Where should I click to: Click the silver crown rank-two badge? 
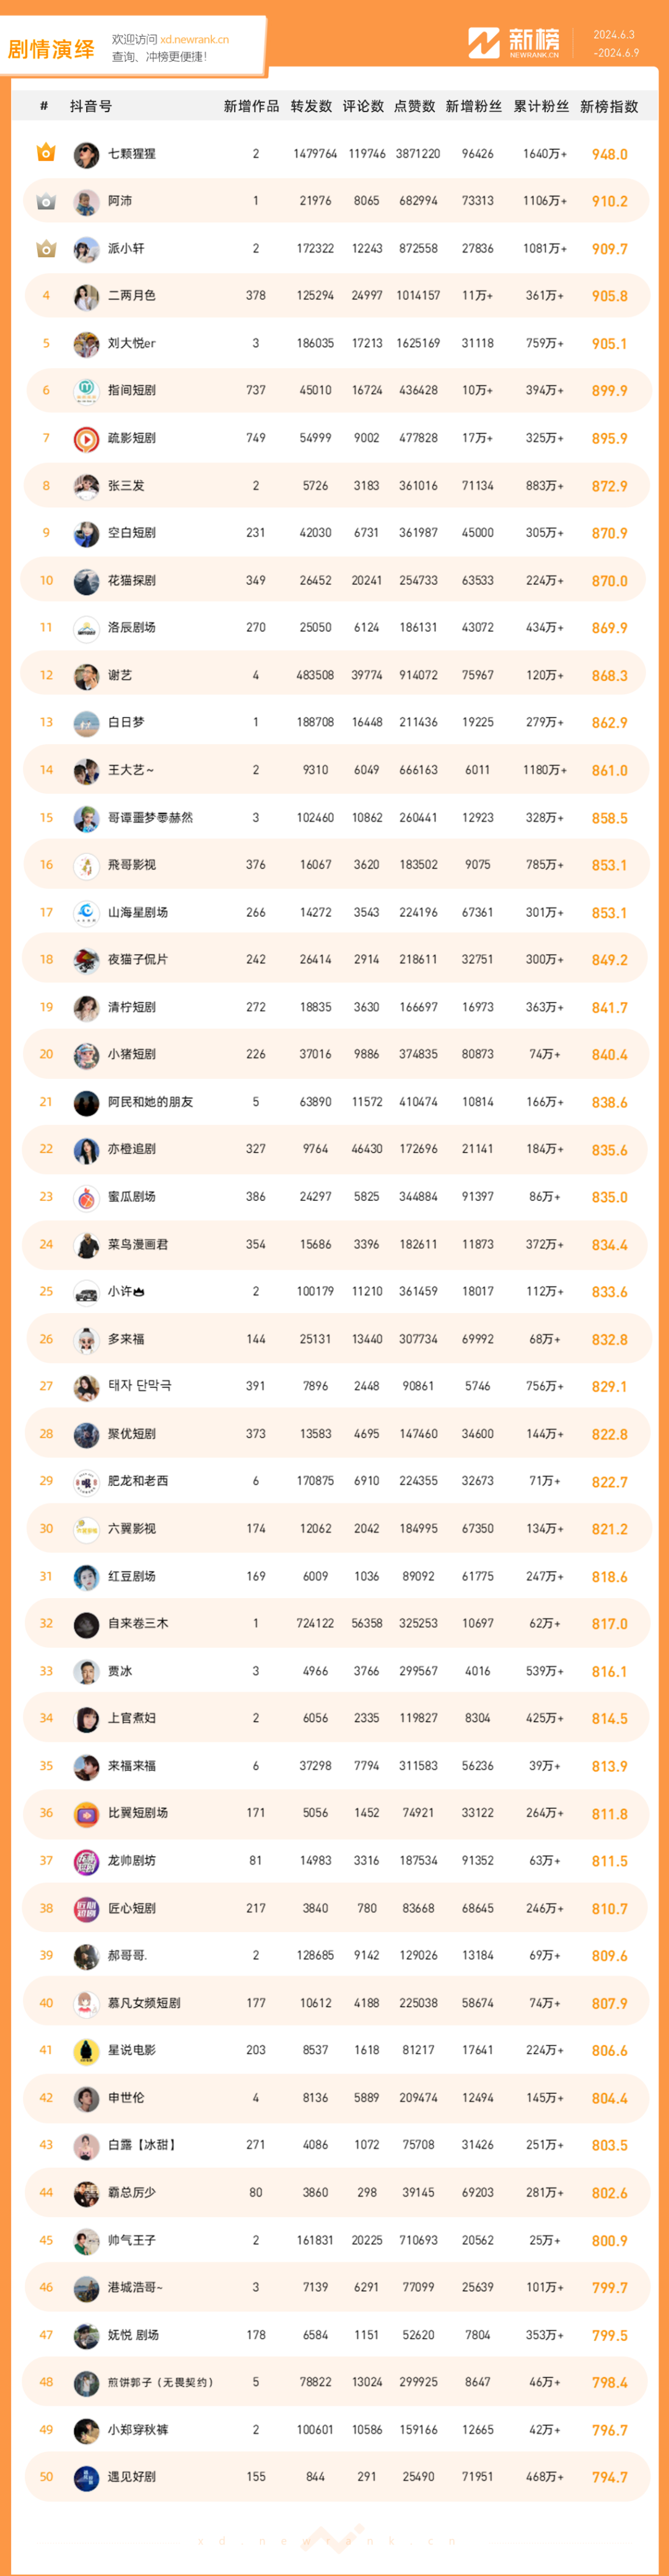[46, 201]
